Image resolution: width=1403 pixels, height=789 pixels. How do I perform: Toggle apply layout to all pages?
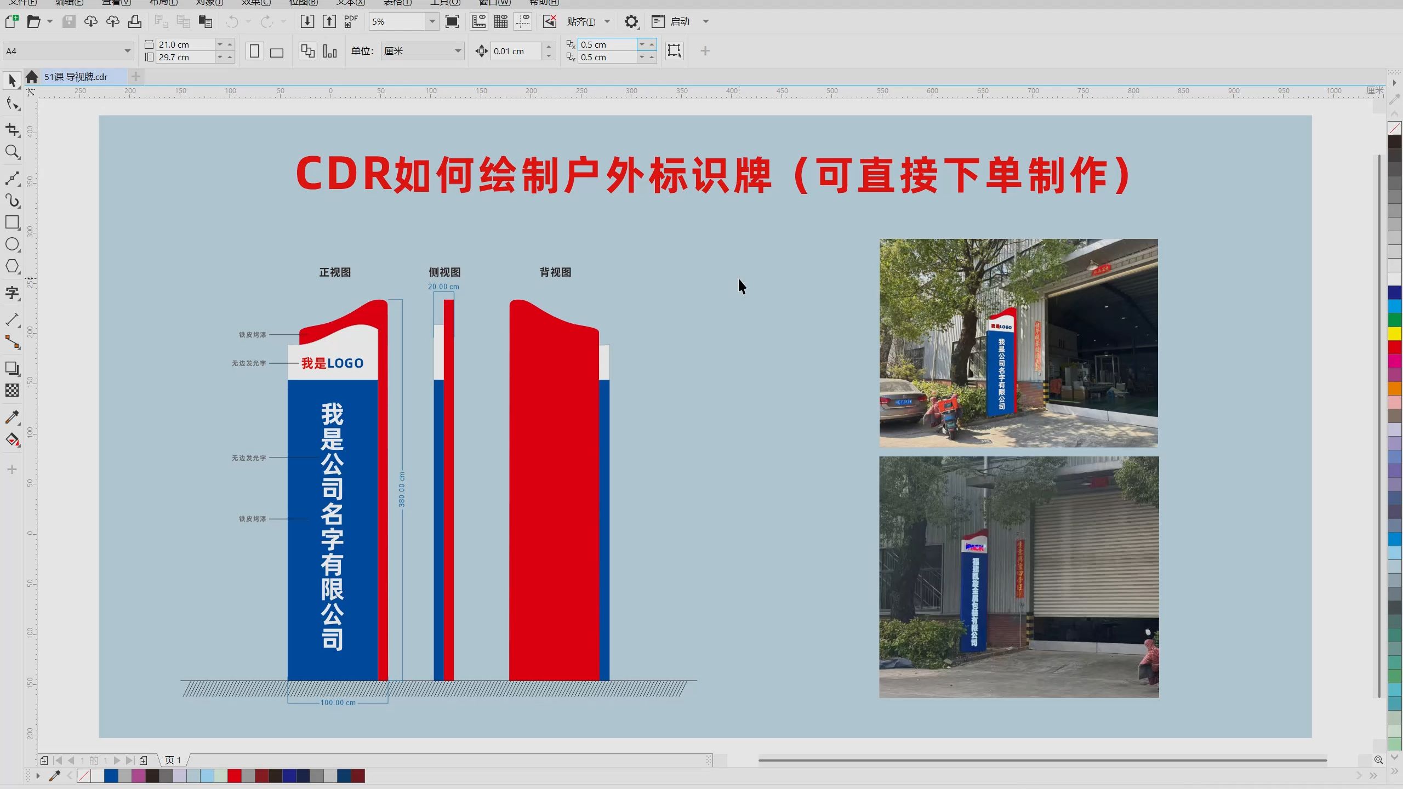point(307,51)
